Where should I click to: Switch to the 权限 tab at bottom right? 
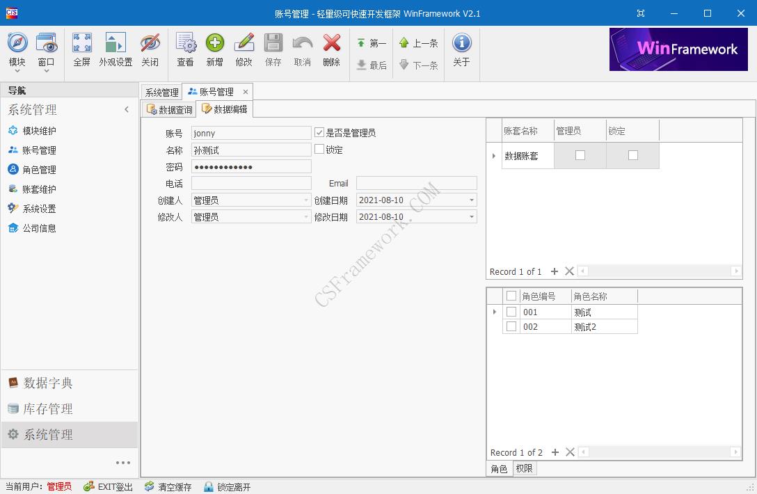[524, 468]
